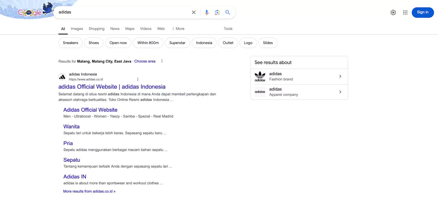438x200 pixels.
Task: Switch to Web tab
Action: click(161, 29)
